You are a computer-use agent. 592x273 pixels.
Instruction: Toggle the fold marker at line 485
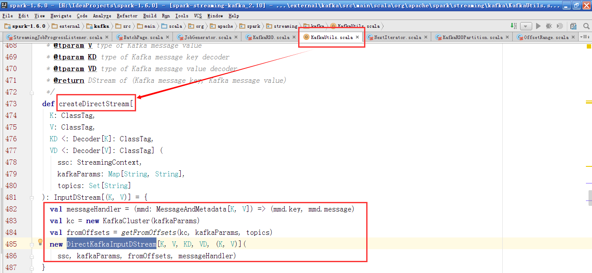(x=32, y=244)
